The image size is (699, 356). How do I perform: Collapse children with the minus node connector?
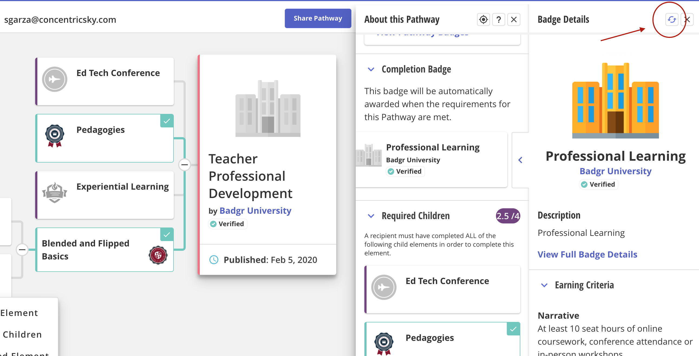[x=185, y=164]
